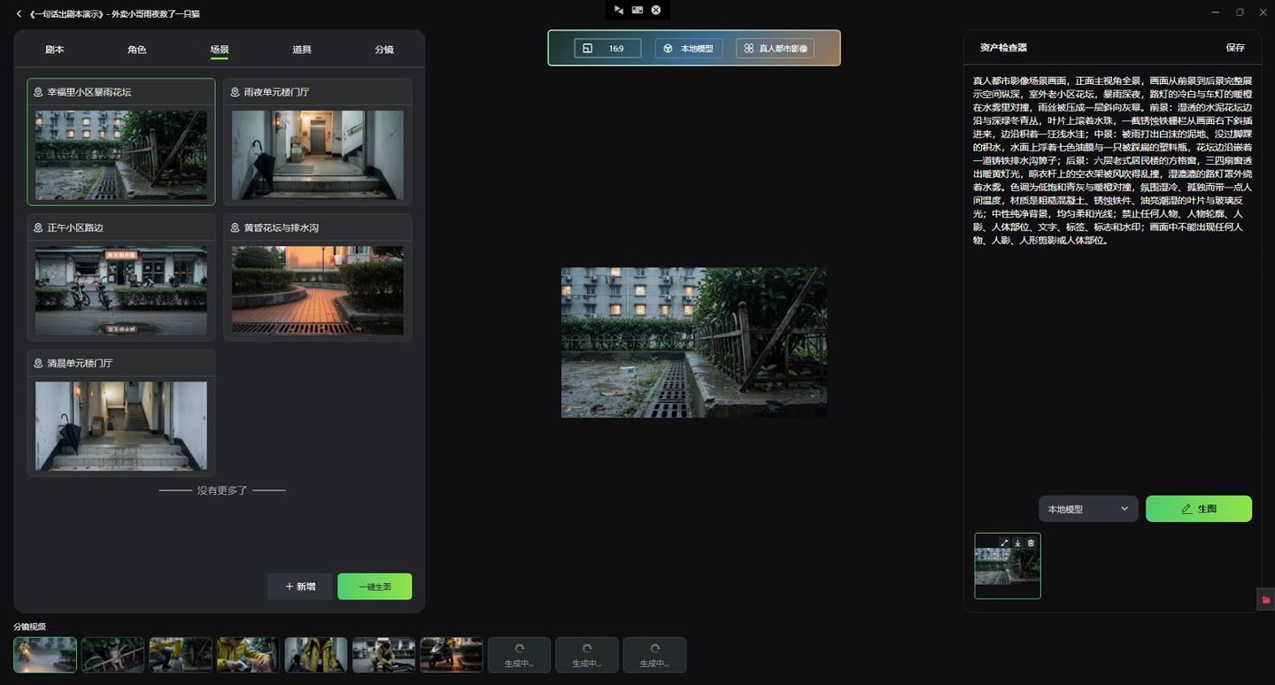Click the location icon beside 幸福里小区暴雨花坛
The image size is (1275, 685).
[x=38, y=92]
